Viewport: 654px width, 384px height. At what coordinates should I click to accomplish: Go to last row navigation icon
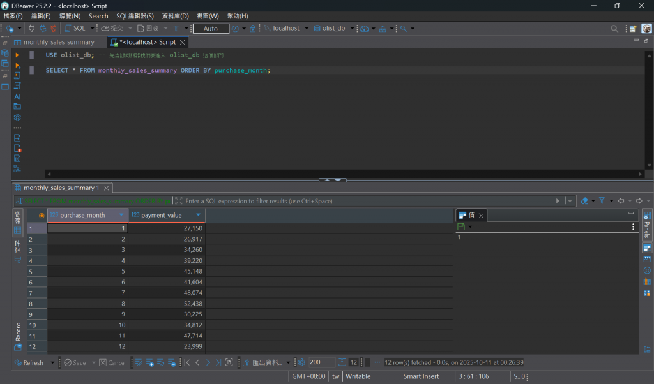218,363
